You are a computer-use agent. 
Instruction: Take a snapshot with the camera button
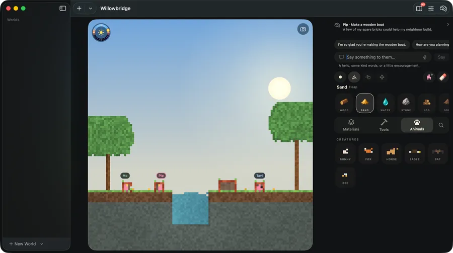[x=303, y=29]
